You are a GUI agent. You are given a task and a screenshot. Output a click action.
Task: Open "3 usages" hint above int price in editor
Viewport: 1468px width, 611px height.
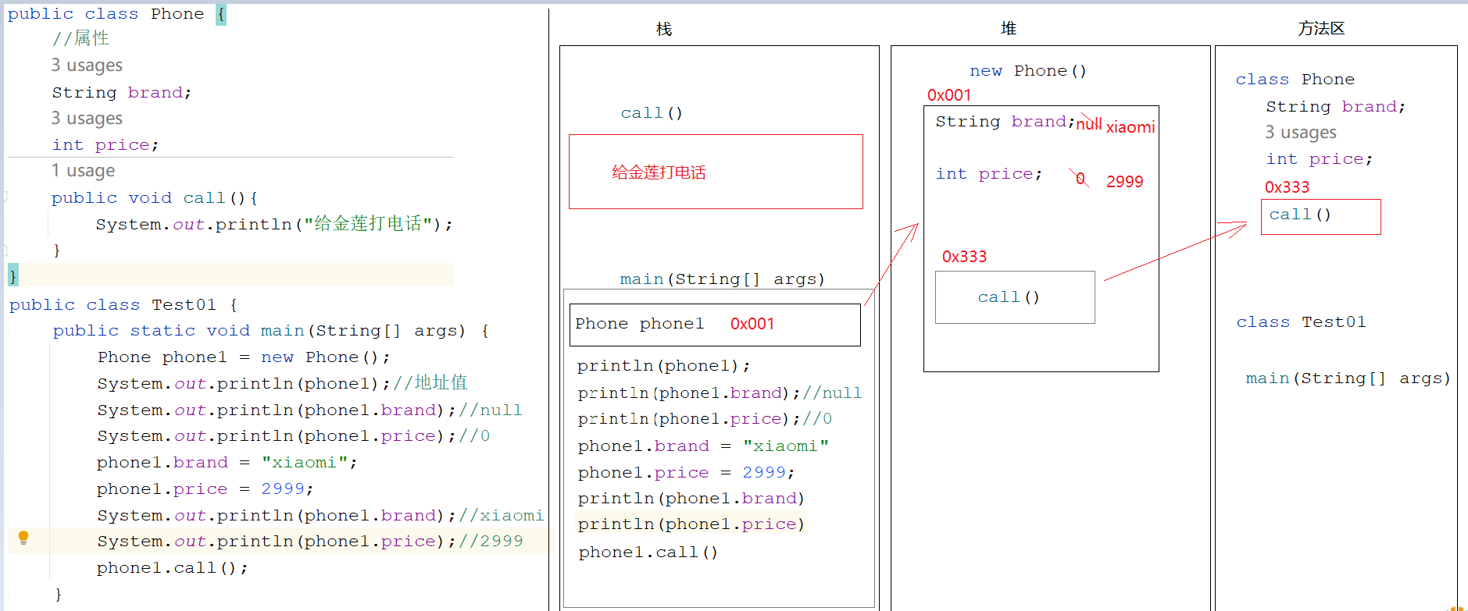tap(87, 119)
